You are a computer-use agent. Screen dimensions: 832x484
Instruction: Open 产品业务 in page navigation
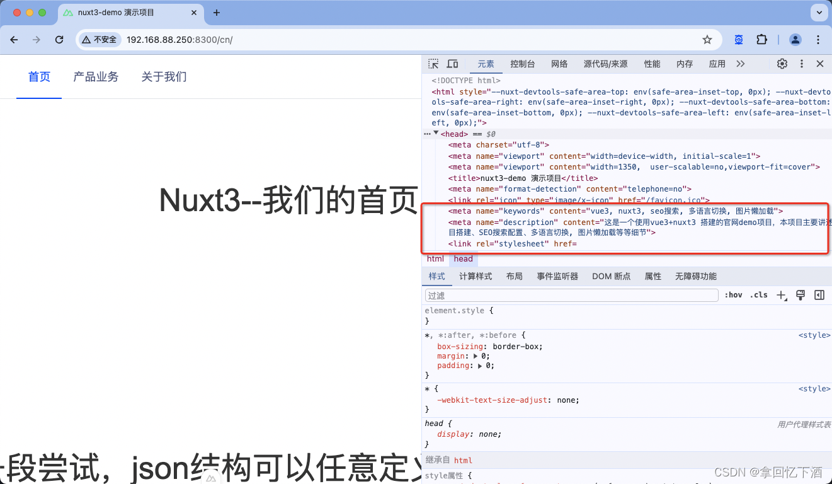coord(96,77)
